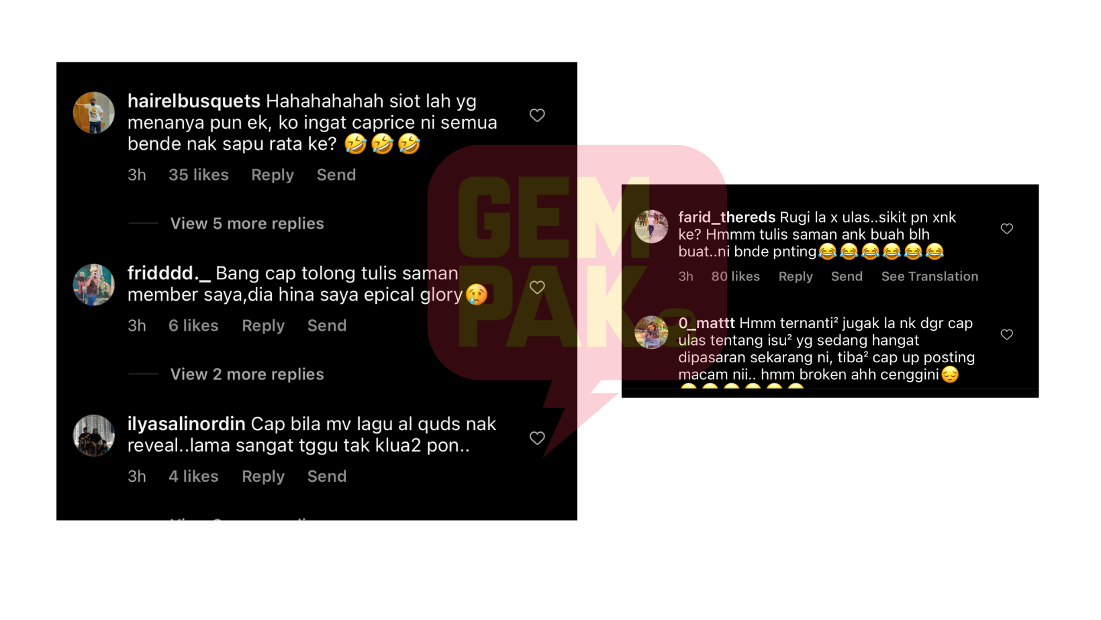Image resolution: width=1101 pixels, height=620 pixels.
Task: Open hairelbusquets profile picture
Action: click(x=93, y=113)
